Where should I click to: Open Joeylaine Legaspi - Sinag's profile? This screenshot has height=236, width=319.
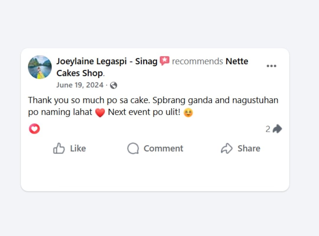pyautogui.click(x=107, y=61)
